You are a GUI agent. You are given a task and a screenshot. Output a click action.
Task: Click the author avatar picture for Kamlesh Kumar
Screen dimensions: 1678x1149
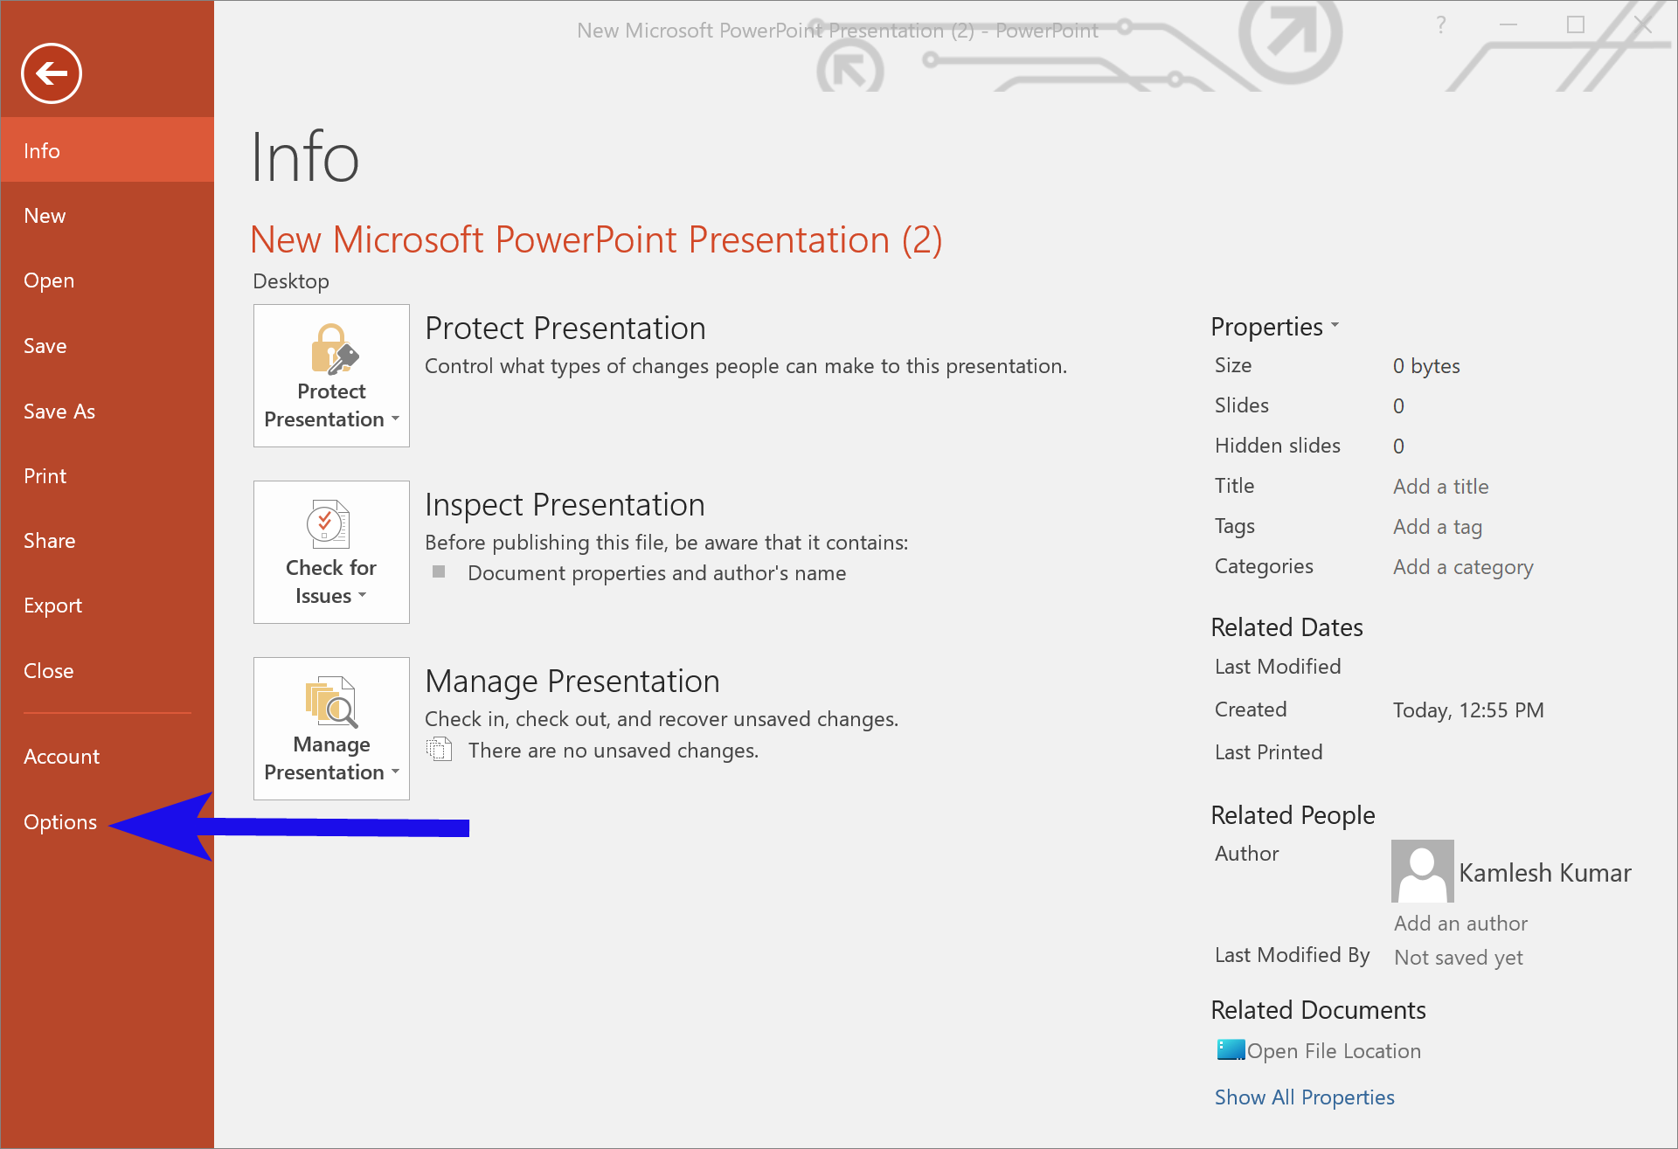point(1422,871)
